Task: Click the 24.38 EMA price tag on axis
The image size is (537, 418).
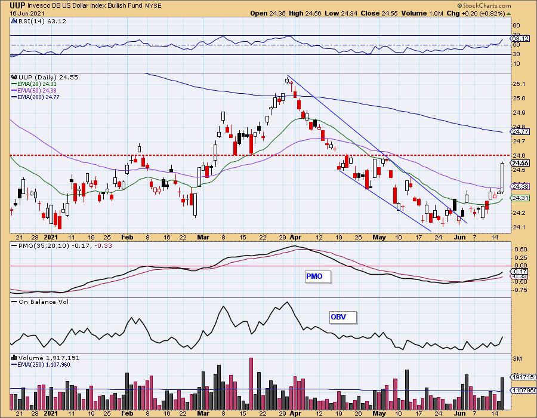Action: tap(520, 187)
